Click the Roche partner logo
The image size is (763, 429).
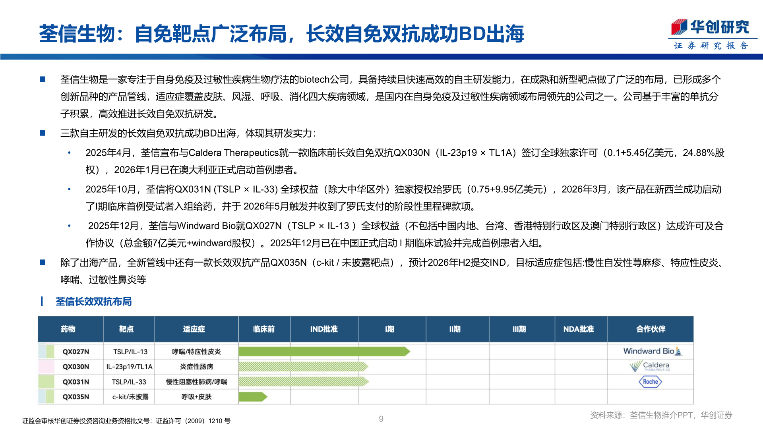click(650, 382)
